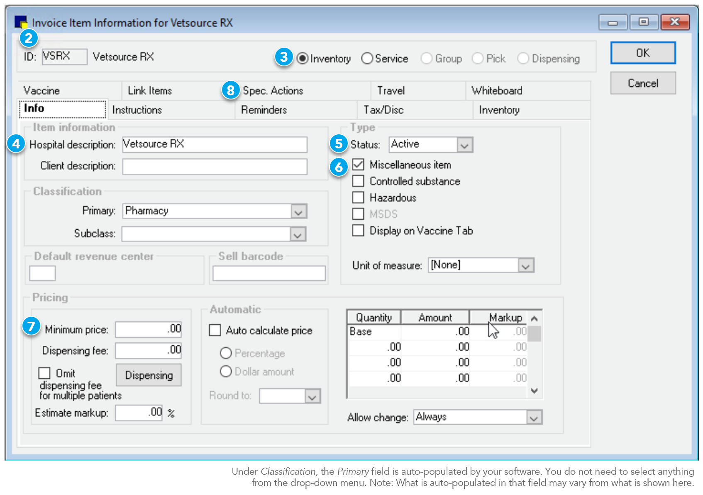This screenshot has width=703, height=495.
Task: Select the Inventory radio button
Action: 303,58
